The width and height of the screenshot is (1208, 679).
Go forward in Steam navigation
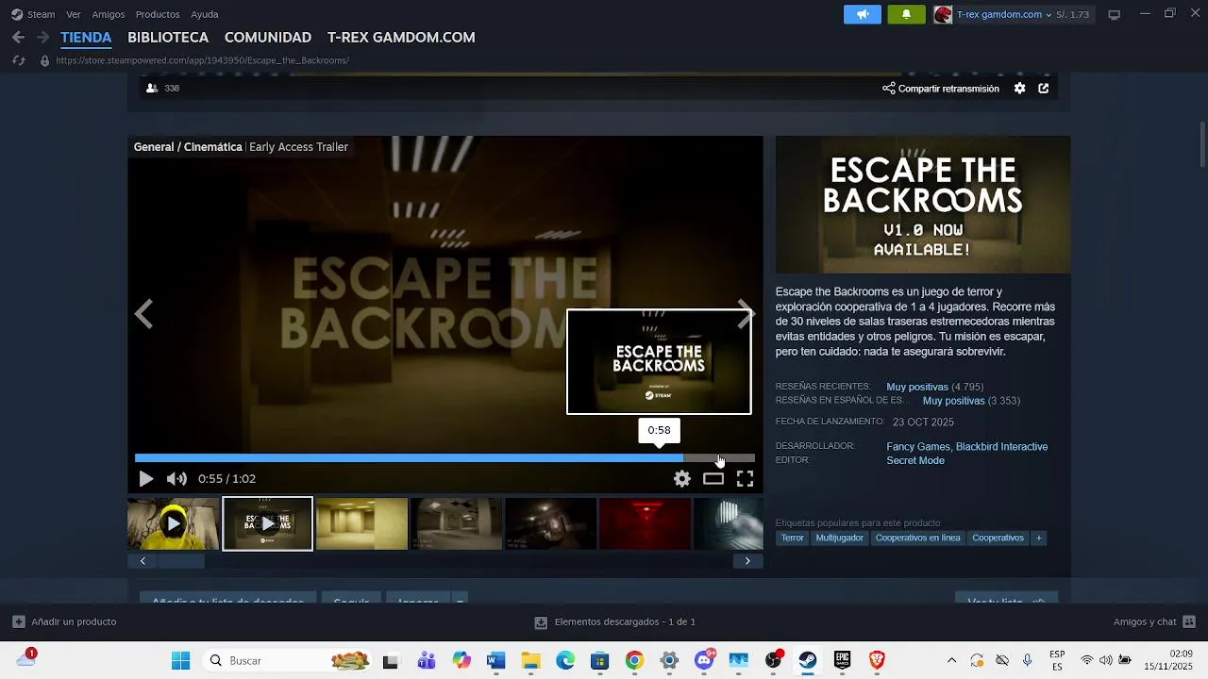tap(42, 38)
